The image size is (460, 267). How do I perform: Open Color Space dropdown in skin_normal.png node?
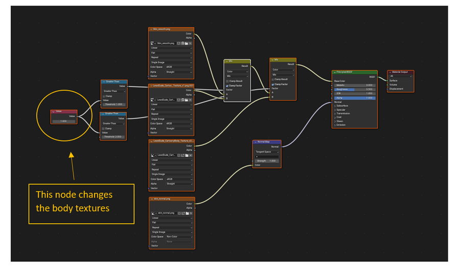coord(176,237)
